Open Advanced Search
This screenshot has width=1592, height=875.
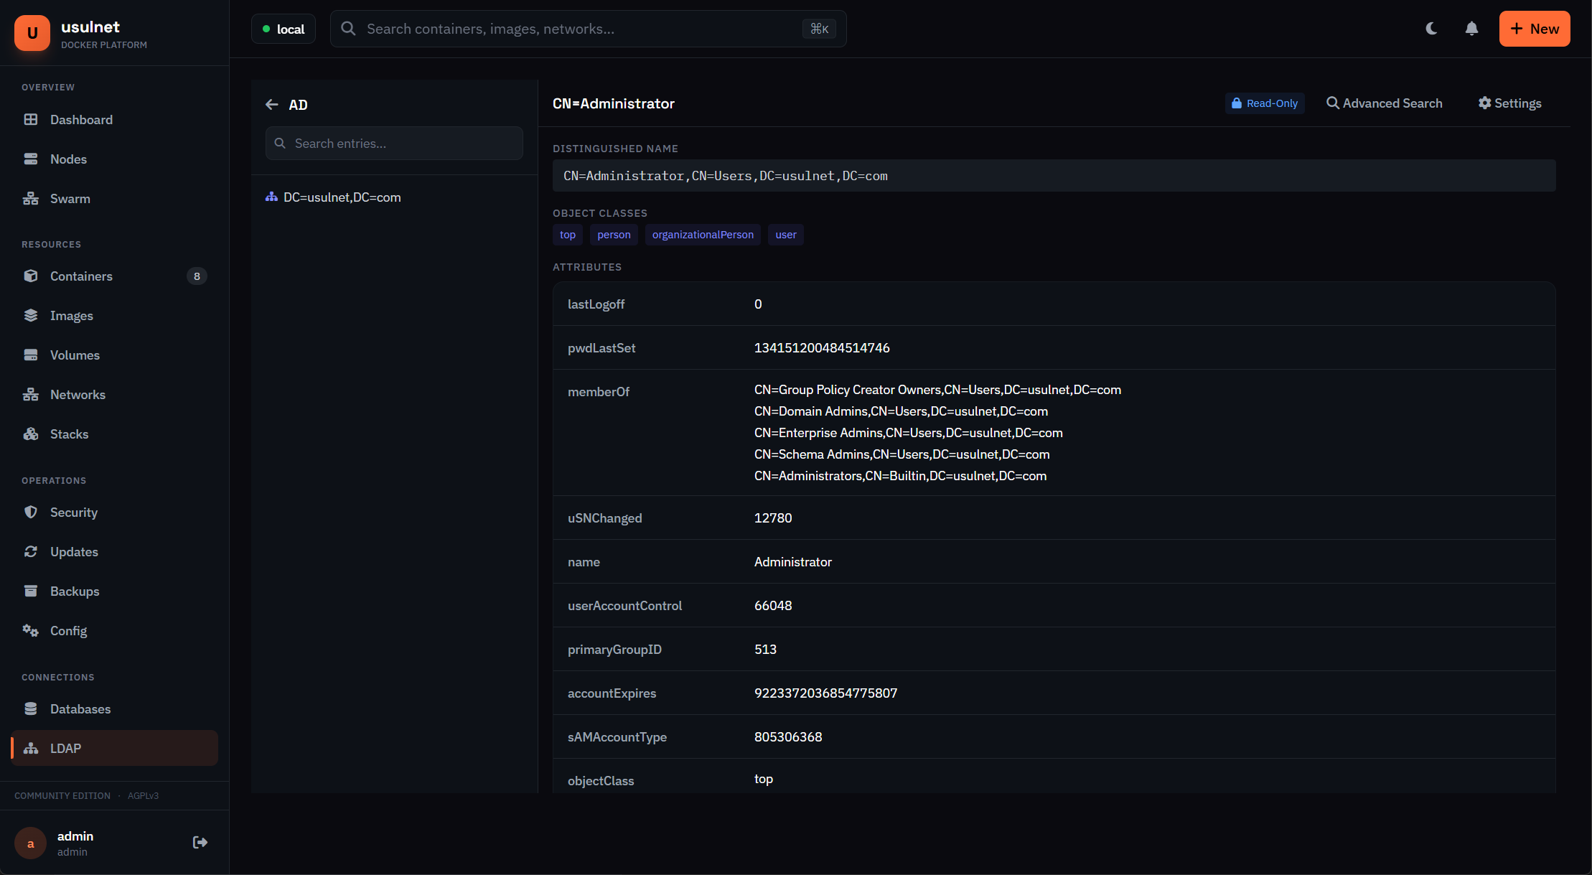pos(1385,103)
